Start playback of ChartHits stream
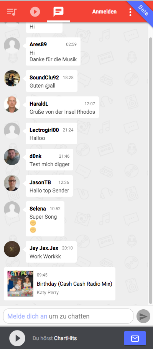 pyautogui.click(x=17, y=338)
